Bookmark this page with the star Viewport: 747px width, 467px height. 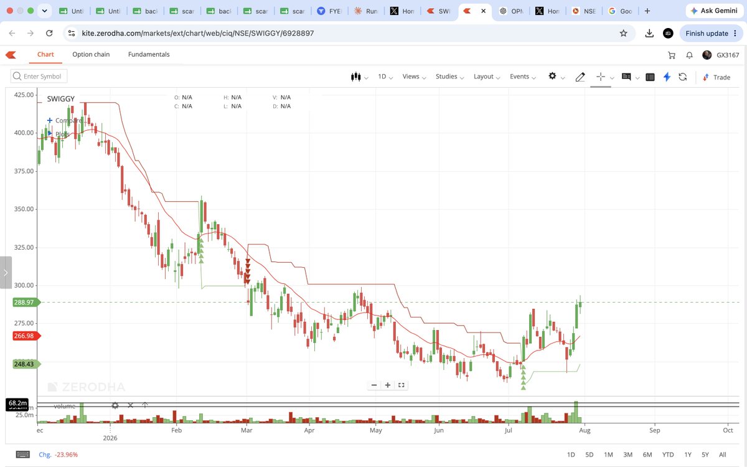[623, 33]
